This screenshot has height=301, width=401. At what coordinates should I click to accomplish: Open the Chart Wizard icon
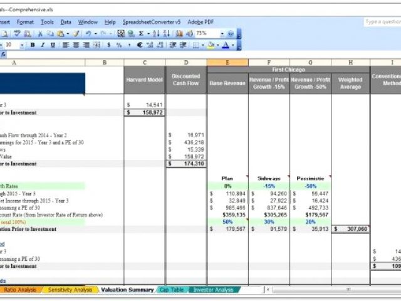(x=177, y=33)
